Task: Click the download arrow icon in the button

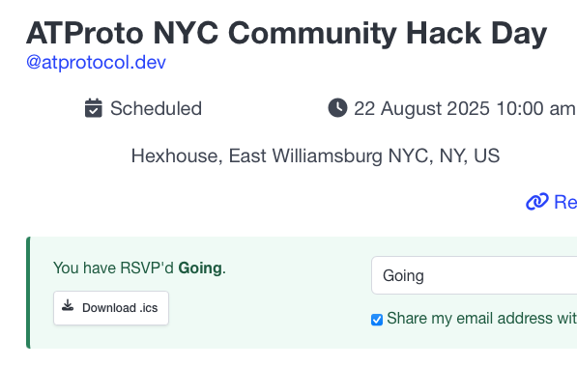Action: pos(68,305)
